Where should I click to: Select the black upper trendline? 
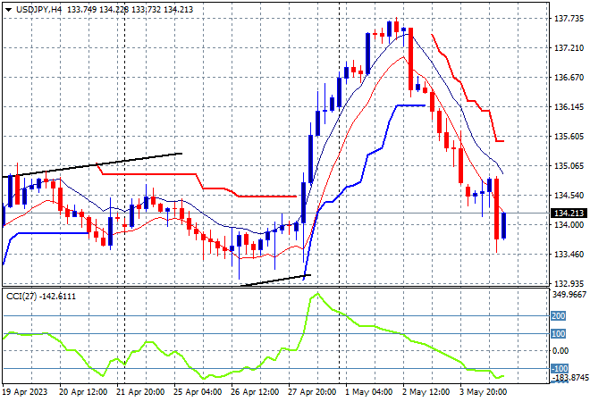pyautogui.click(x=92, y=165)
